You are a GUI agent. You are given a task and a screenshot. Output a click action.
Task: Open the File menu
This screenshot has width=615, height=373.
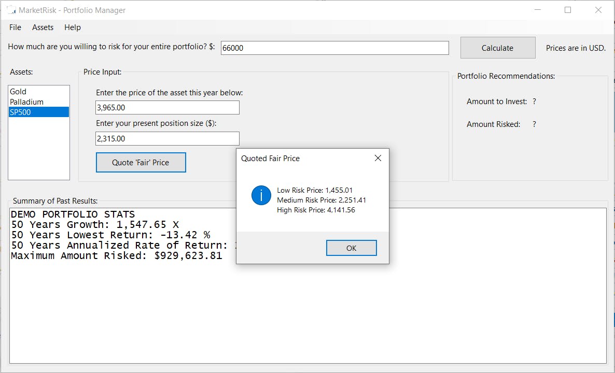(15, 27)
